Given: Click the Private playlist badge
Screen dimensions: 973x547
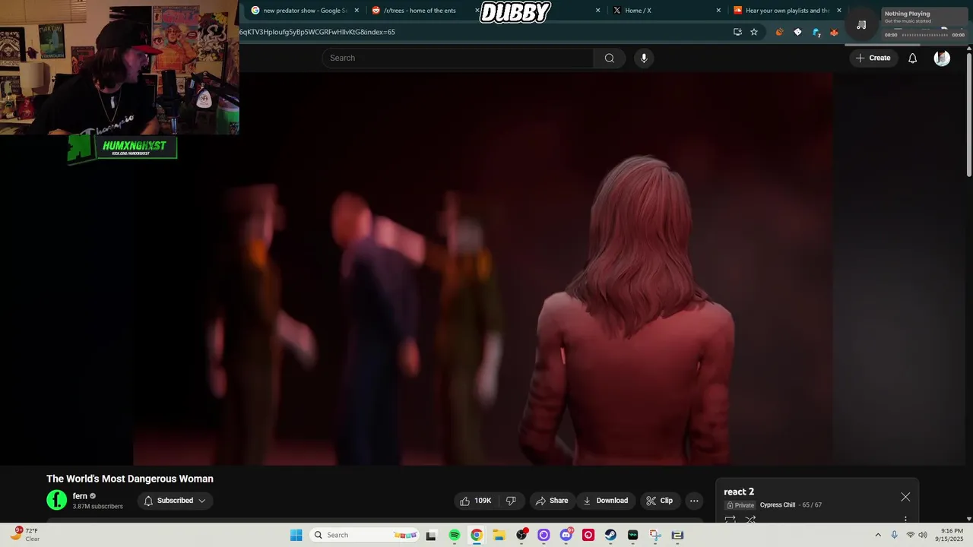Looking at the screenshot, I should (740, 505).
